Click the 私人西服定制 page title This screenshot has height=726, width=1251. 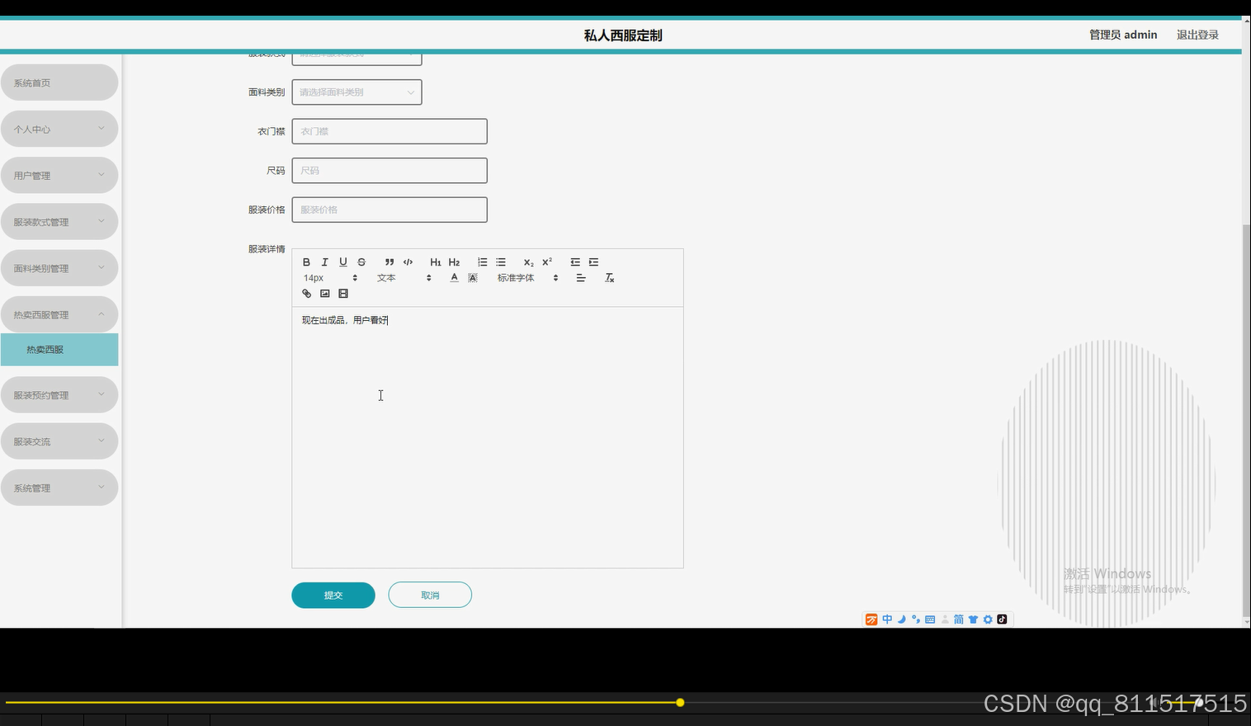[623, 35]
